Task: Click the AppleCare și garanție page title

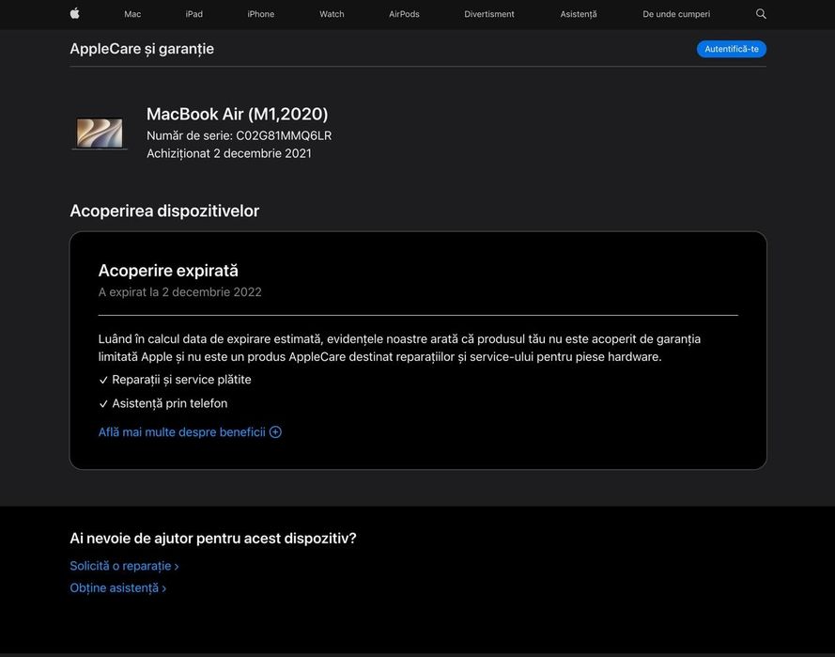Action: 142,49
